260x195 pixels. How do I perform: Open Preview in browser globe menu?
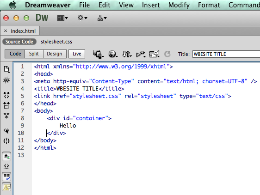click(x=113, y=54)
